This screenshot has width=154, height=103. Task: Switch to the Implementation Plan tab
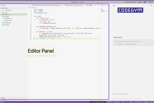click(46, 5)
